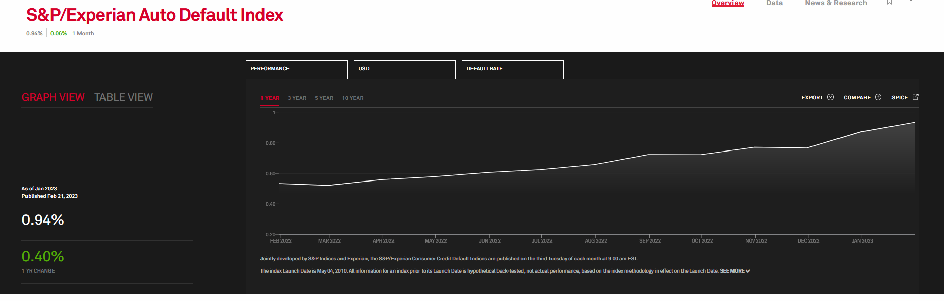Click the 0.94% value beside 0.06%
944x301 pixels.
click(x=34, y=33)
